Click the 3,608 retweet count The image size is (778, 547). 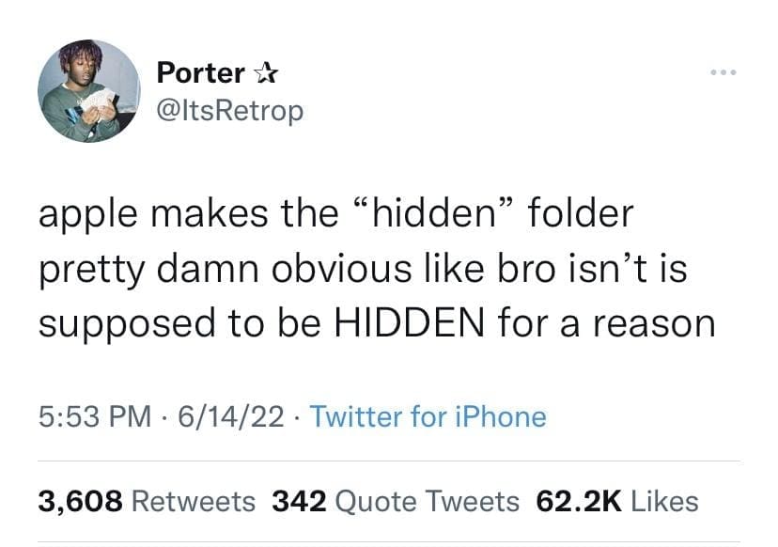[x=81, y=501]
